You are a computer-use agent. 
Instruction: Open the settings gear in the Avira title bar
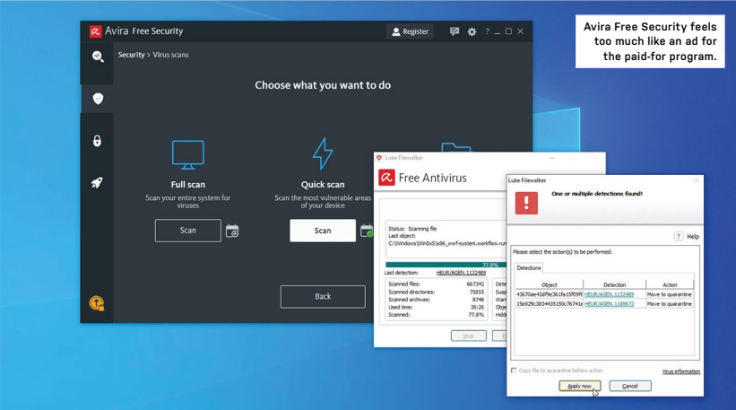(472, 31)
